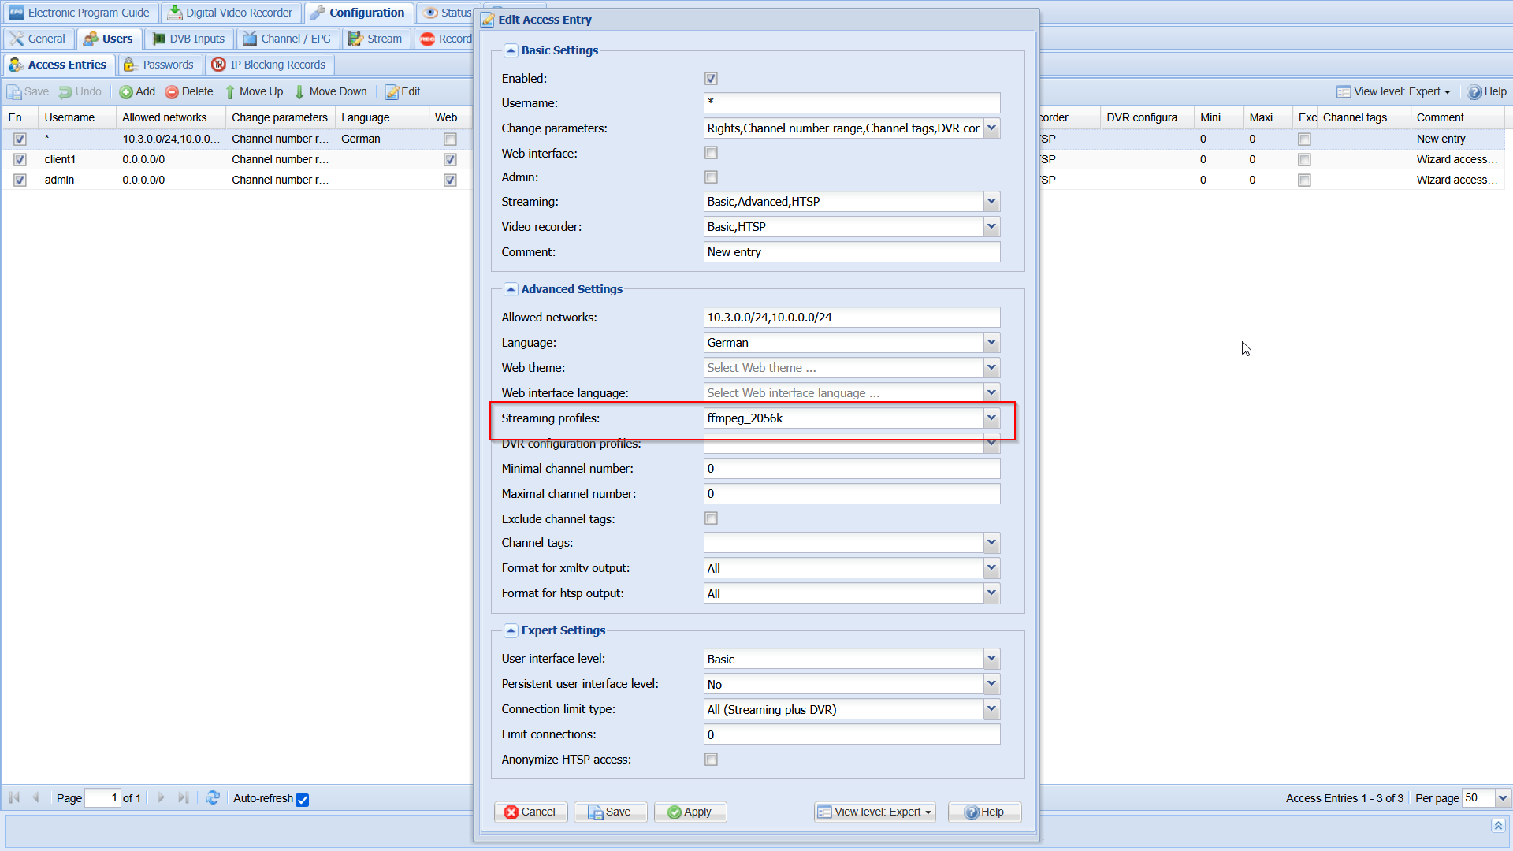Viewport: 1513px width, 851px height.
Task: Toggle the Anonymize HTSP access checkbox
Action: 711,760
